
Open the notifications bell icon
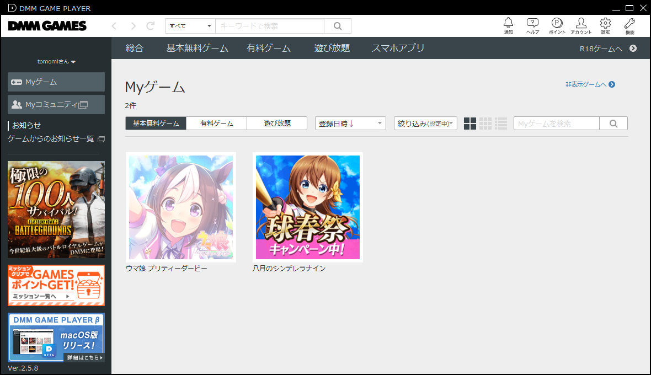pos(508,25)
